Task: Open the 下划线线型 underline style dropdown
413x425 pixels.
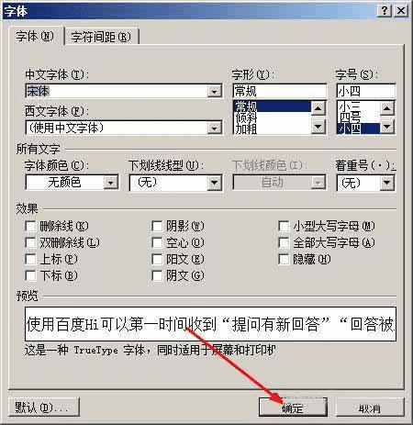Action: 214,183
